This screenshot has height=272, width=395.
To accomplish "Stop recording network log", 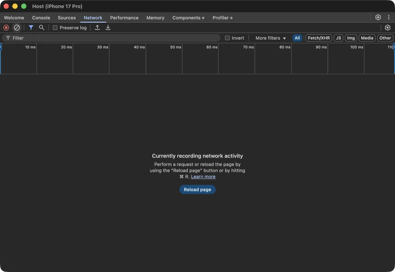I will [x=6, y=28].
